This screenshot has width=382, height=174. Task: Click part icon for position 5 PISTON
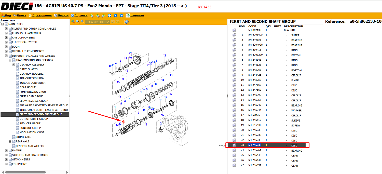coord(234,55)
